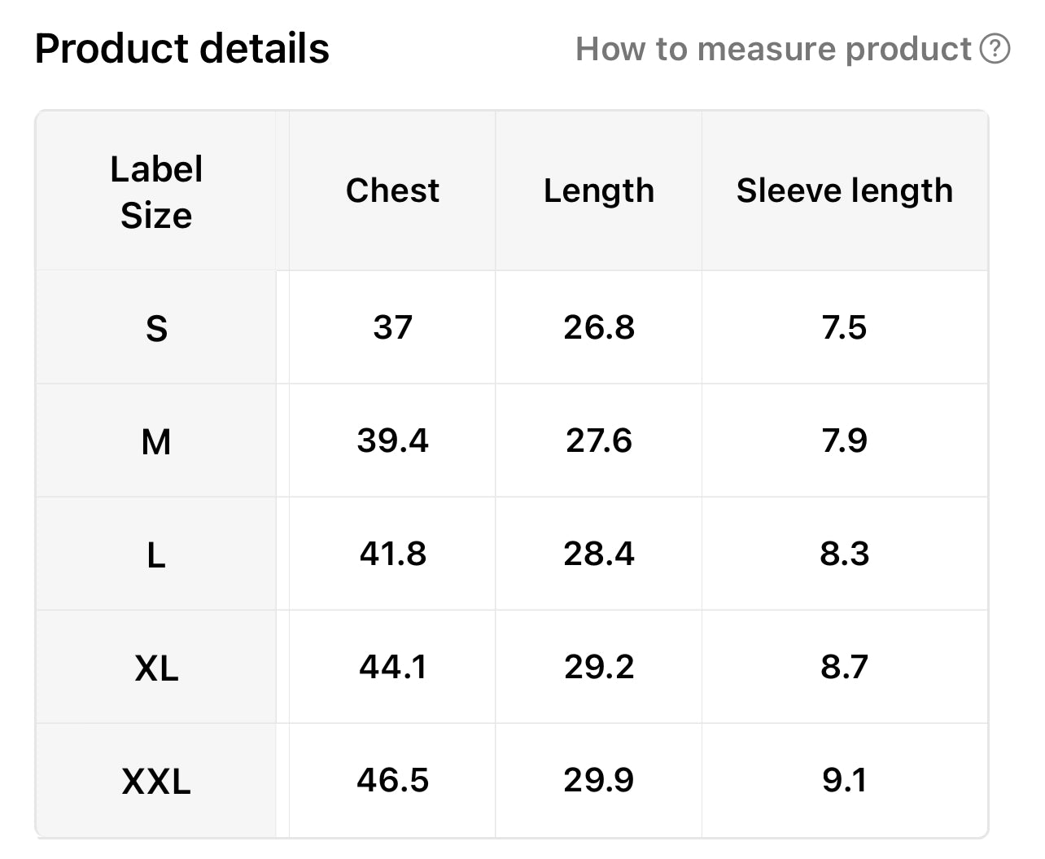Screen dimensions: 1045x859
Task: Click the Chest column header
Action: tap(392, 191)
